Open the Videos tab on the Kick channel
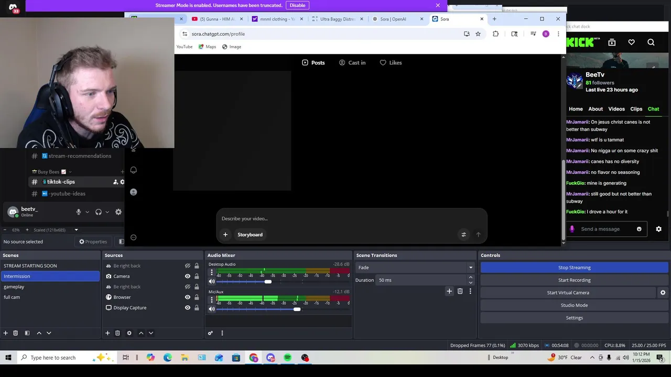The height and width of the screenshot is (377, 671). 616,109
